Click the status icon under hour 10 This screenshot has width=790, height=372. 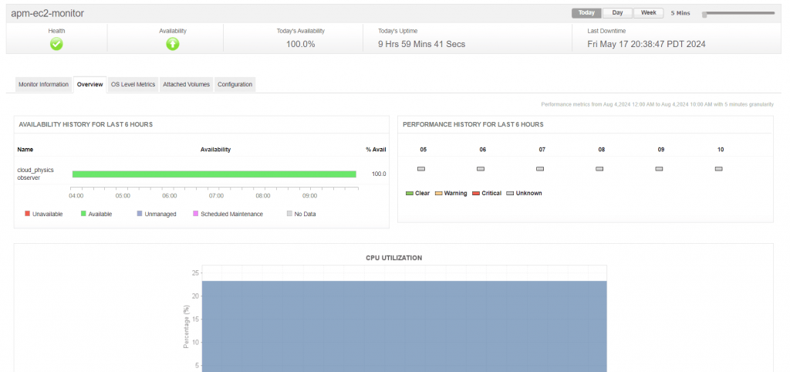point(719,168)
